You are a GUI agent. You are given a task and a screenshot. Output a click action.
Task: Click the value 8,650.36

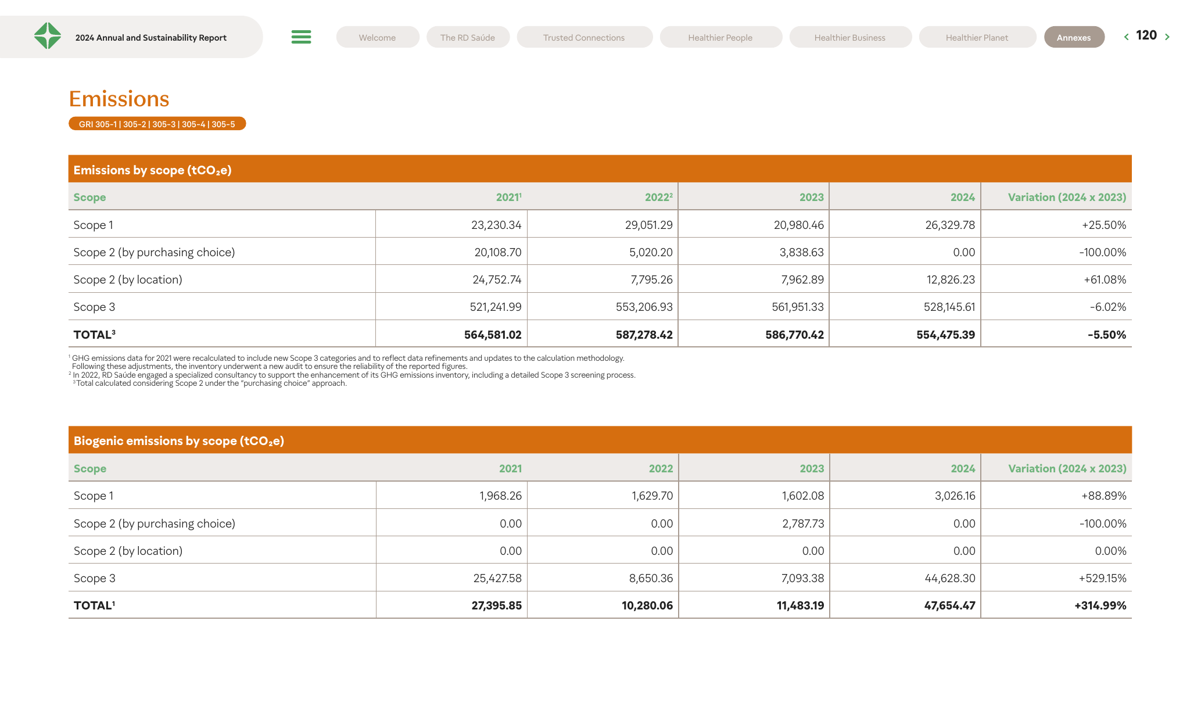tap(651, 578)
